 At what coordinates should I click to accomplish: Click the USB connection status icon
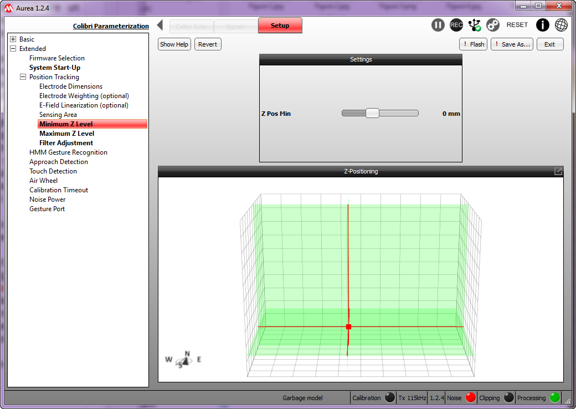[x=475, y=25]
